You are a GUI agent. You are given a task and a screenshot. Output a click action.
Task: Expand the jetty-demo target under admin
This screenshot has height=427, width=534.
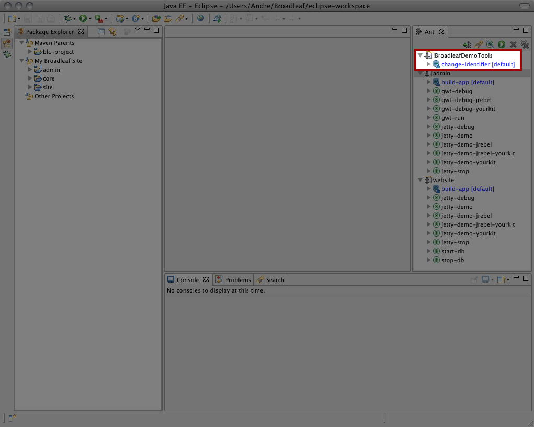point(428,135)
